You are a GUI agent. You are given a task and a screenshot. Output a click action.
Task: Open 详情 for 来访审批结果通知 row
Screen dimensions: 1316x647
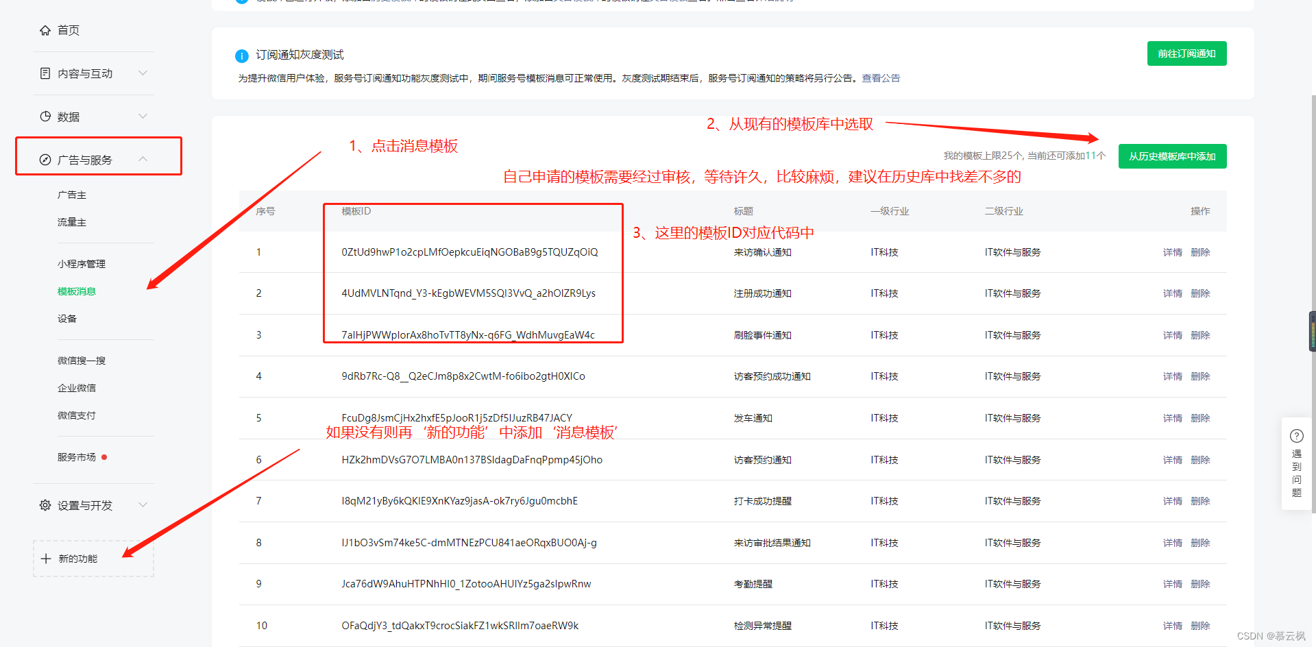[x=1172, y=543]
